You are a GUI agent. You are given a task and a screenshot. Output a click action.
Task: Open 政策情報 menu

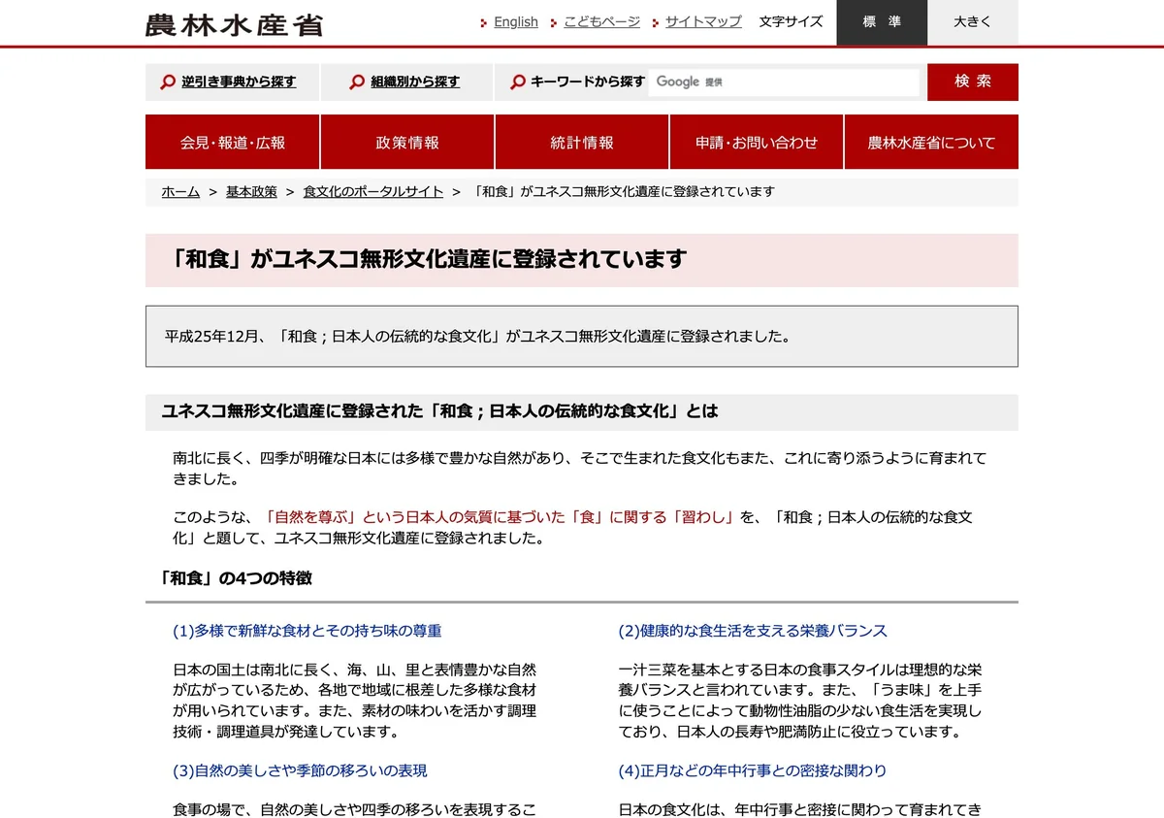(x=407, y=142)
